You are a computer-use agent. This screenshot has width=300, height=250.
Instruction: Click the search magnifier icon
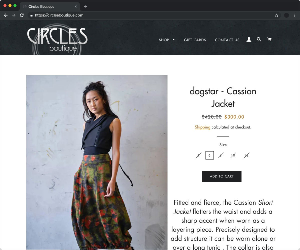pyautogui.click(x=259, y=39)
